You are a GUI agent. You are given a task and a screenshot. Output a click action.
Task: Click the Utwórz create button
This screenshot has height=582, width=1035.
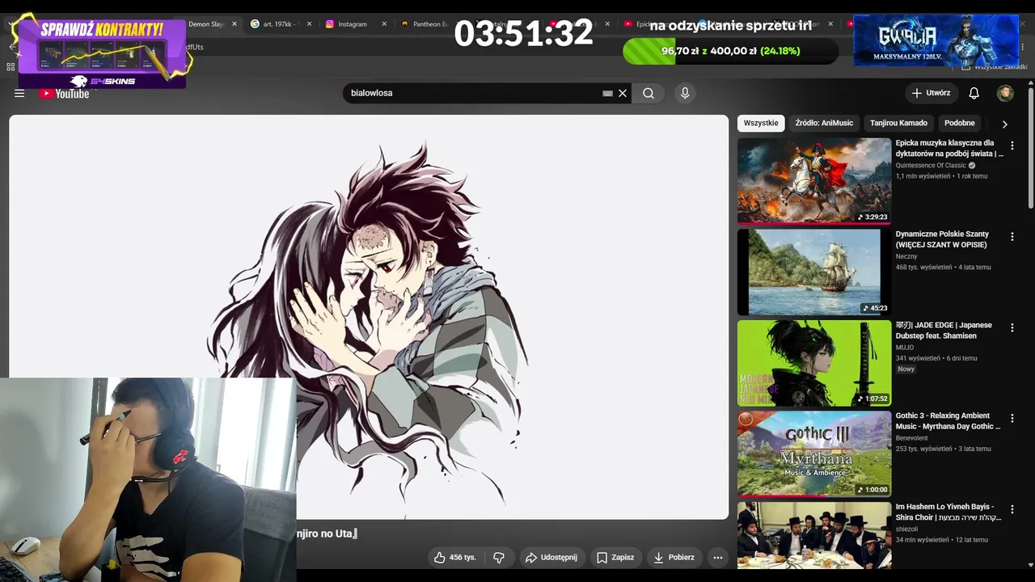point(931,93)
